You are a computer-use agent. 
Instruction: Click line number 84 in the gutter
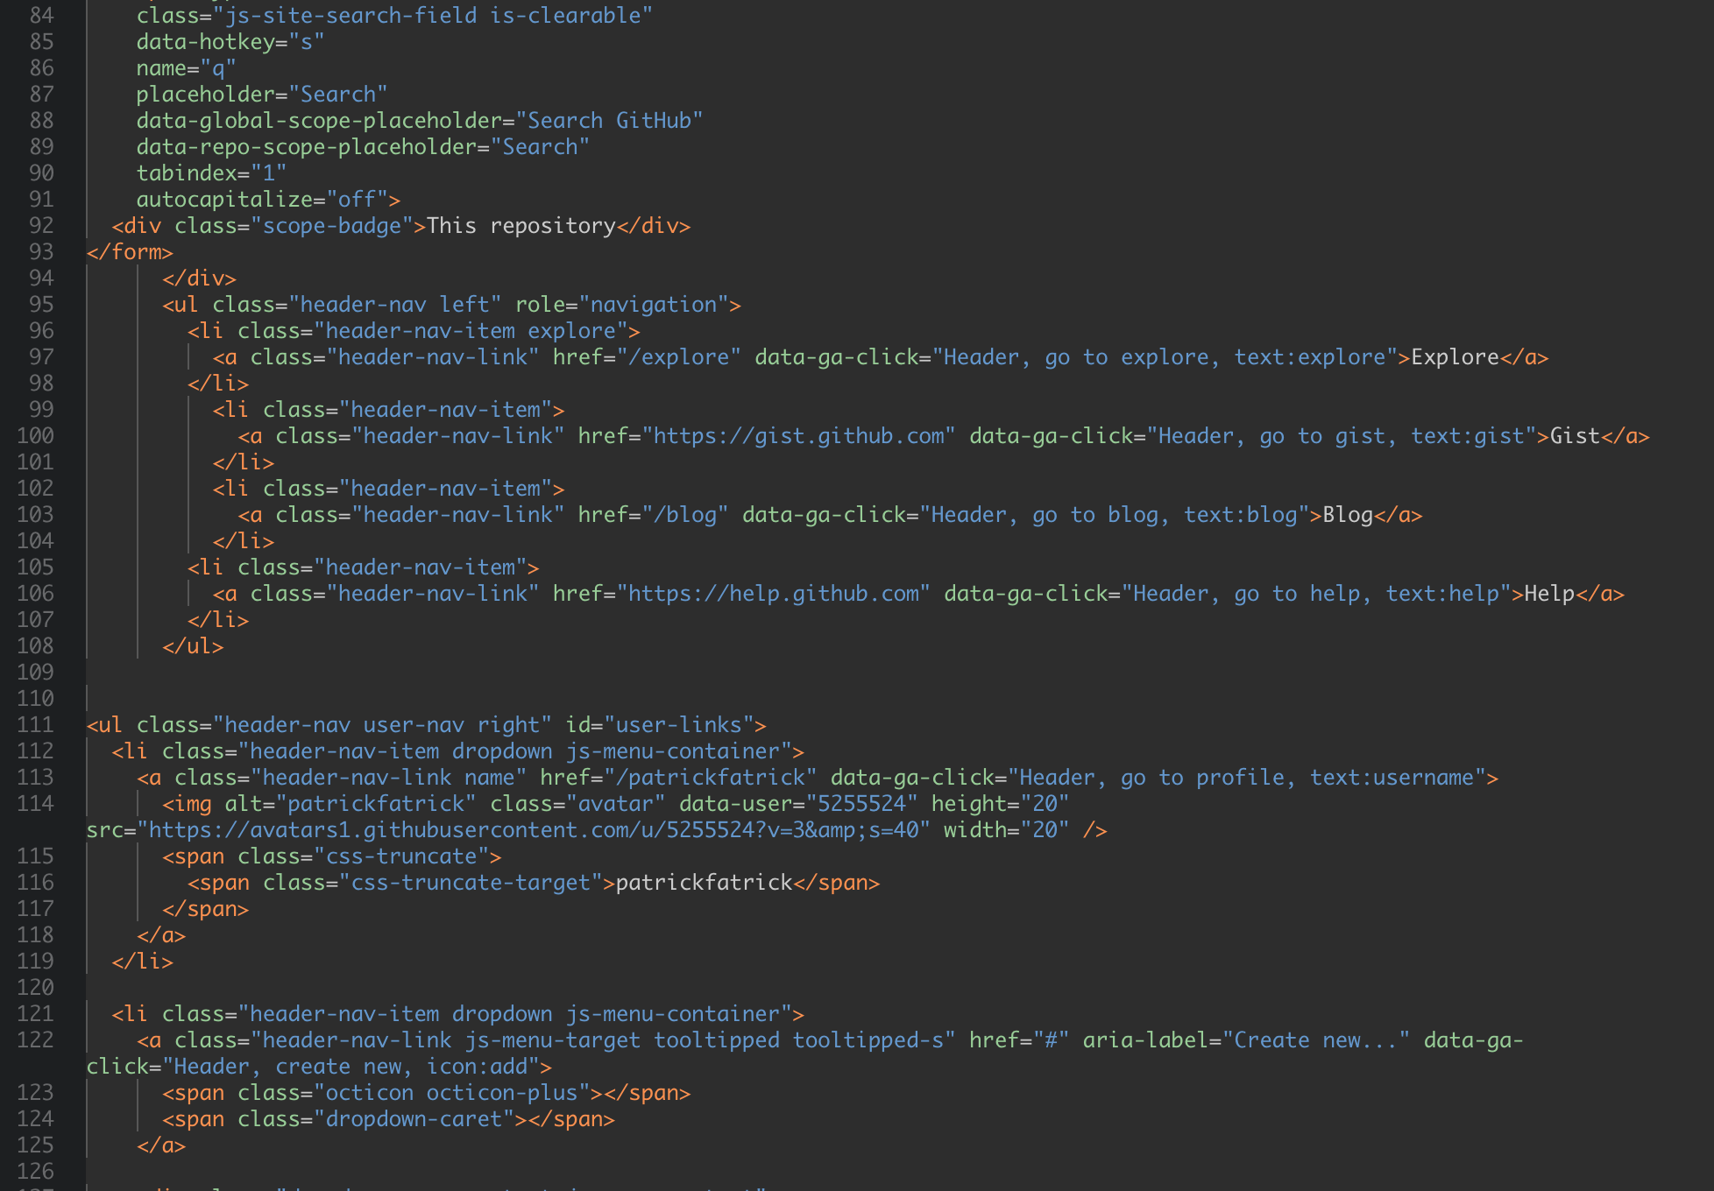41,16
